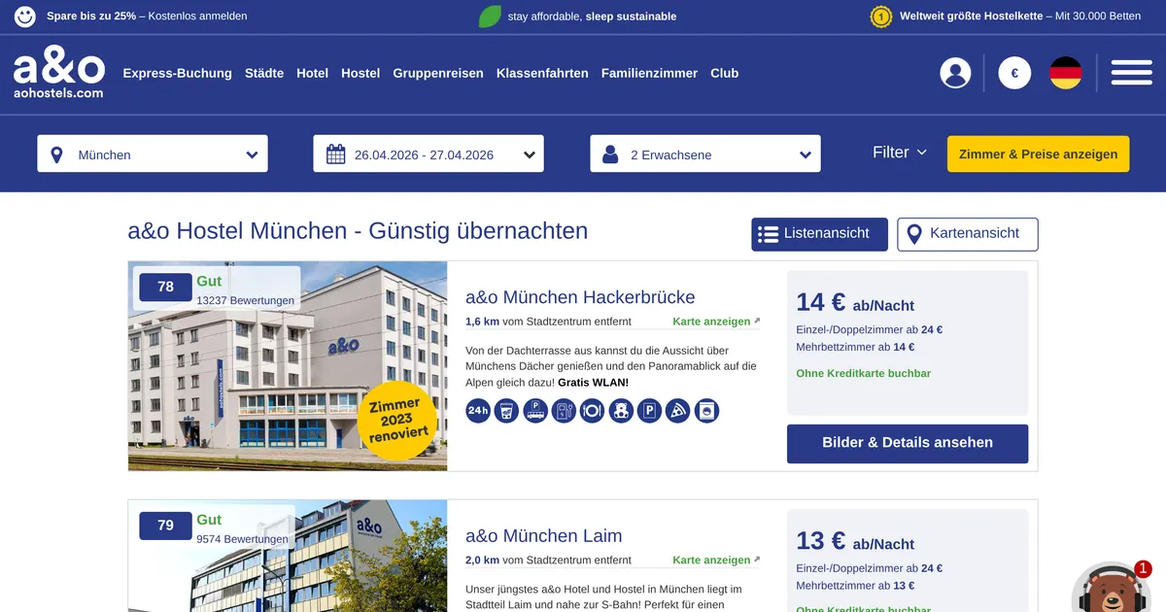Viewport: 1166px width, 612px height.
Task: Click the car parking P amenity icon
Action: point(649,411)
